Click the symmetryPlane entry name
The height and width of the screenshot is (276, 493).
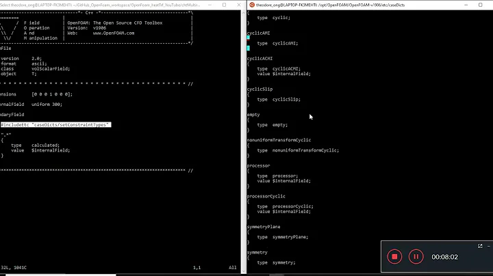(264, 227)
